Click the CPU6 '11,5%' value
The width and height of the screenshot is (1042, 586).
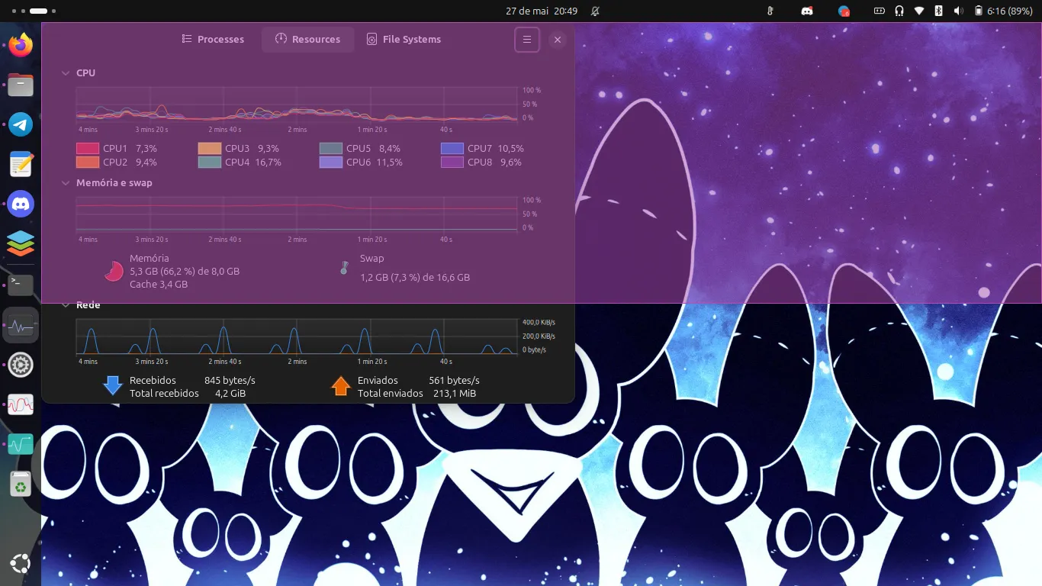389,163
